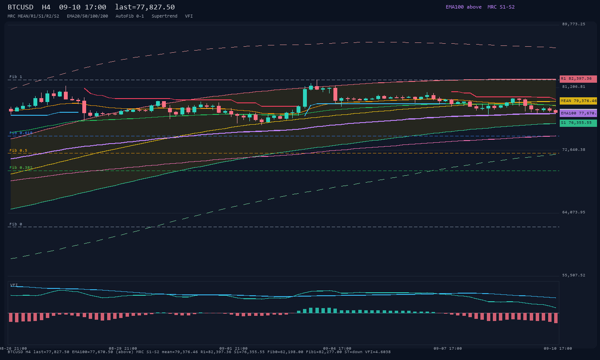Select the "08-29 21:00" time axis label
The height and width of the screenshot is (360, 600).
(123, 348)
